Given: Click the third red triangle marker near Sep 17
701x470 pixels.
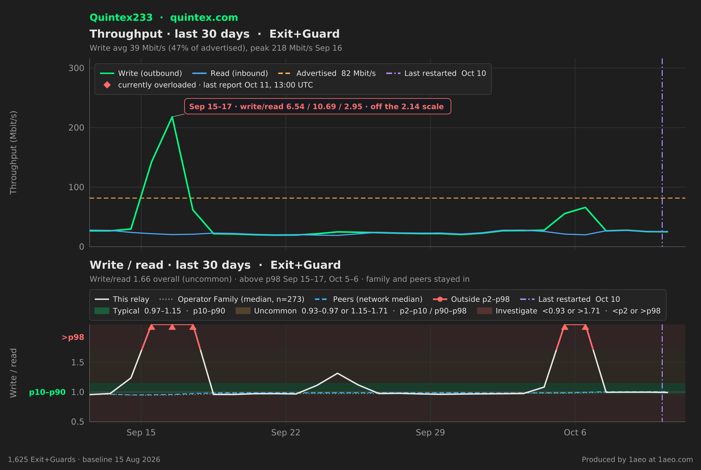Looking at the screenshot, I should tap(193, 327).
